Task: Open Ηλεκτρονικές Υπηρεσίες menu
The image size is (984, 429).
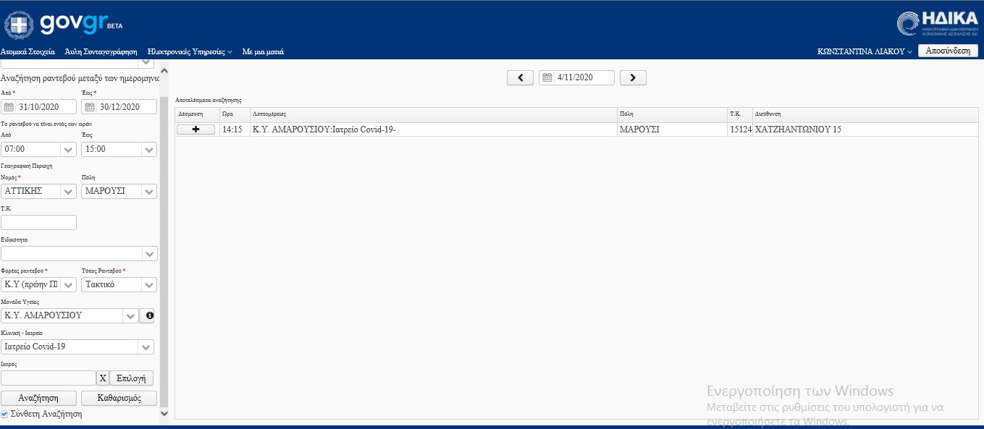Action: click(190, 52)
